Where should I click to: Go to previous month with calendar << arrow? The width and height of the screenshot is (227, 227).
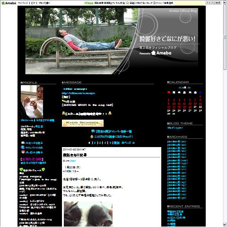(180, 87)
